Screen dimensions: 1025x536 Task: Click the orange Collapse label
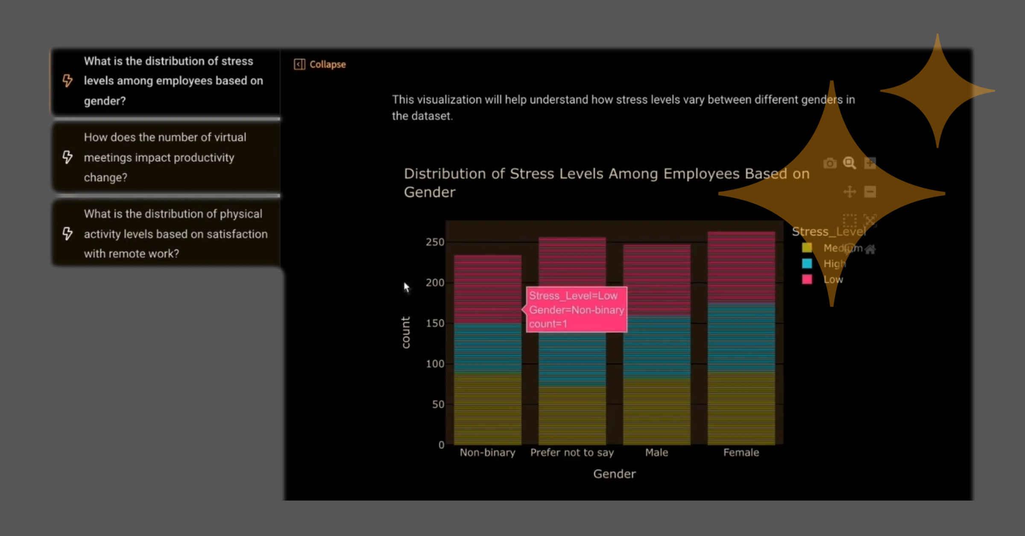pyautogui.click(x=328, y=64)
